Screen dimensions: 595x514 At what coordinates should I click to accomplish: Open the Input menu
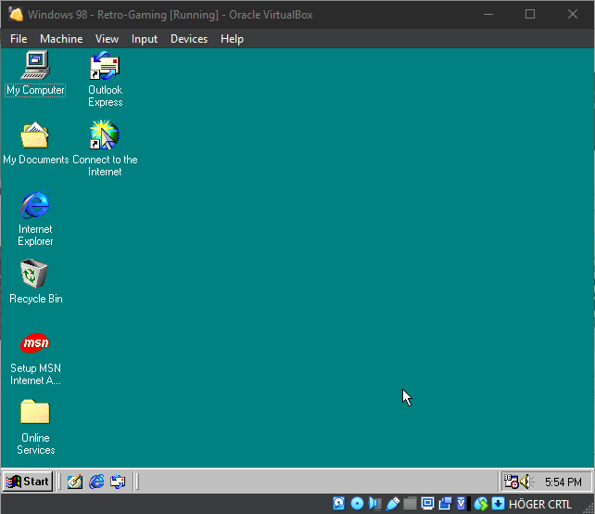(x=145, y=39)
